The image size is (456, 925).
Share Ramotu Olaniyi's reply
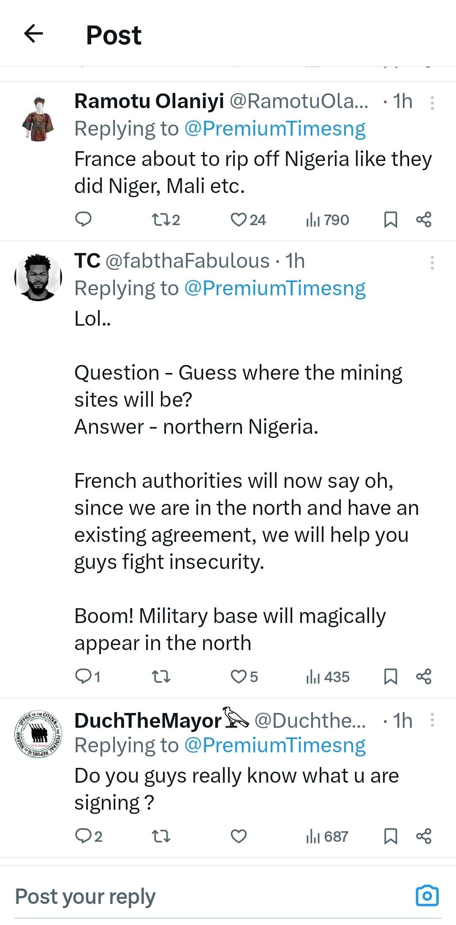click(x=423, y=220)
